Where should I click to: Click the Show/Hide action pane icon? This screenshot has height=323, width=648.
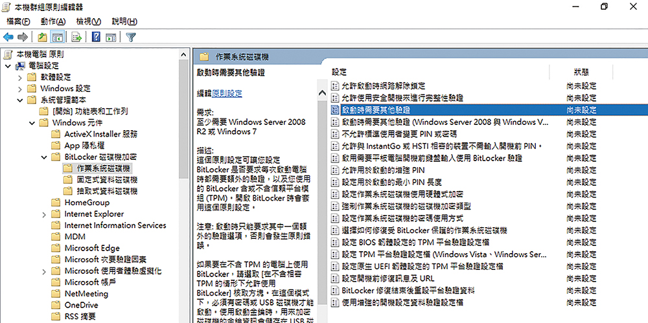tap(110, 37)
